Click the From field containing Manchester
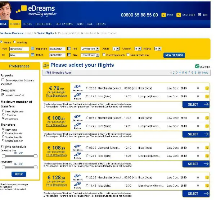Screen dimensions: 216x200 coord(19,48)
